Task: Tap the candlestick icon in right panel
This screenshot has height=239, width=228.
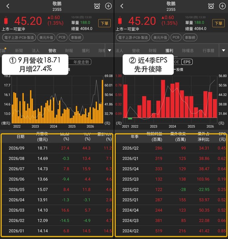Action: (120, 21)
